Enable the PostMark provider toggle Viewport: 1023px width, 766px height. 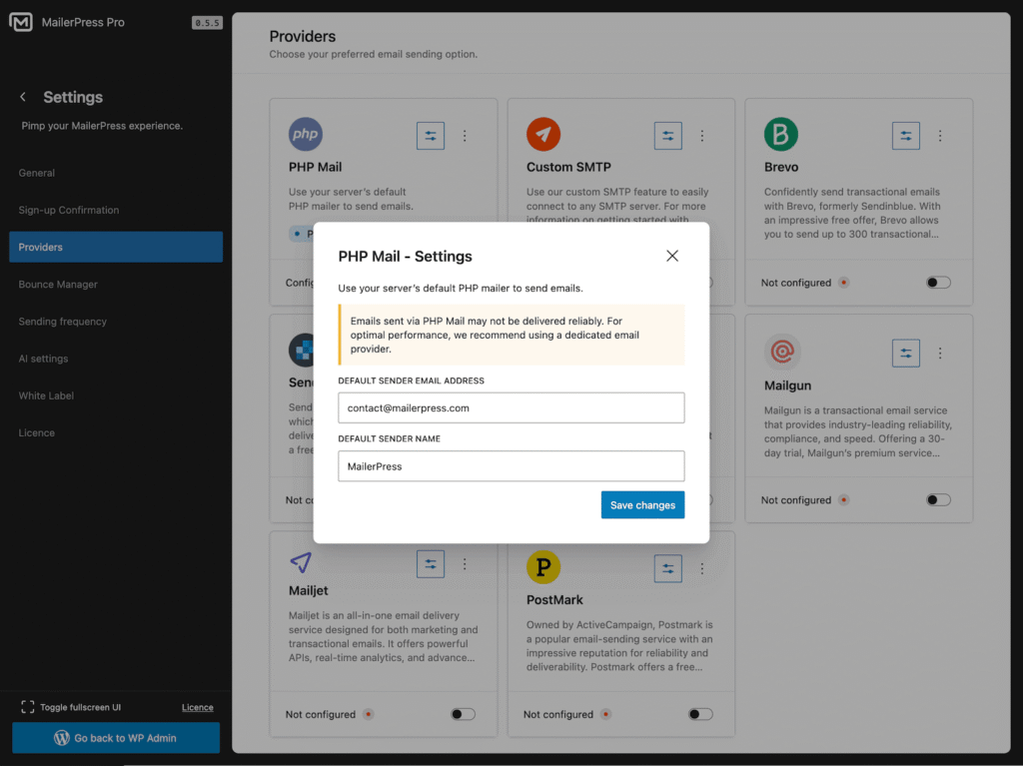coord(699,714)
